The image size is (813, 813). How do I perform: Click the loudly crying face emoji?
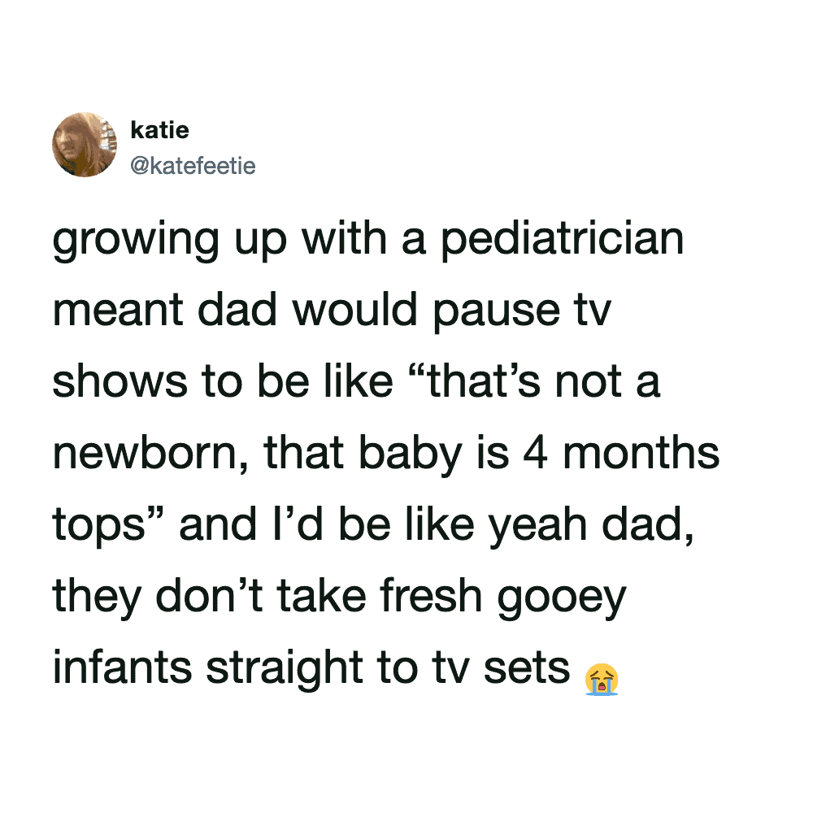[x=601, y=679]
